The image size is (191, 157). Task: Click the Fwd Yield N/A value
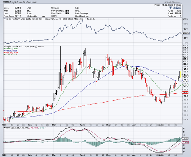pos(67,14)
